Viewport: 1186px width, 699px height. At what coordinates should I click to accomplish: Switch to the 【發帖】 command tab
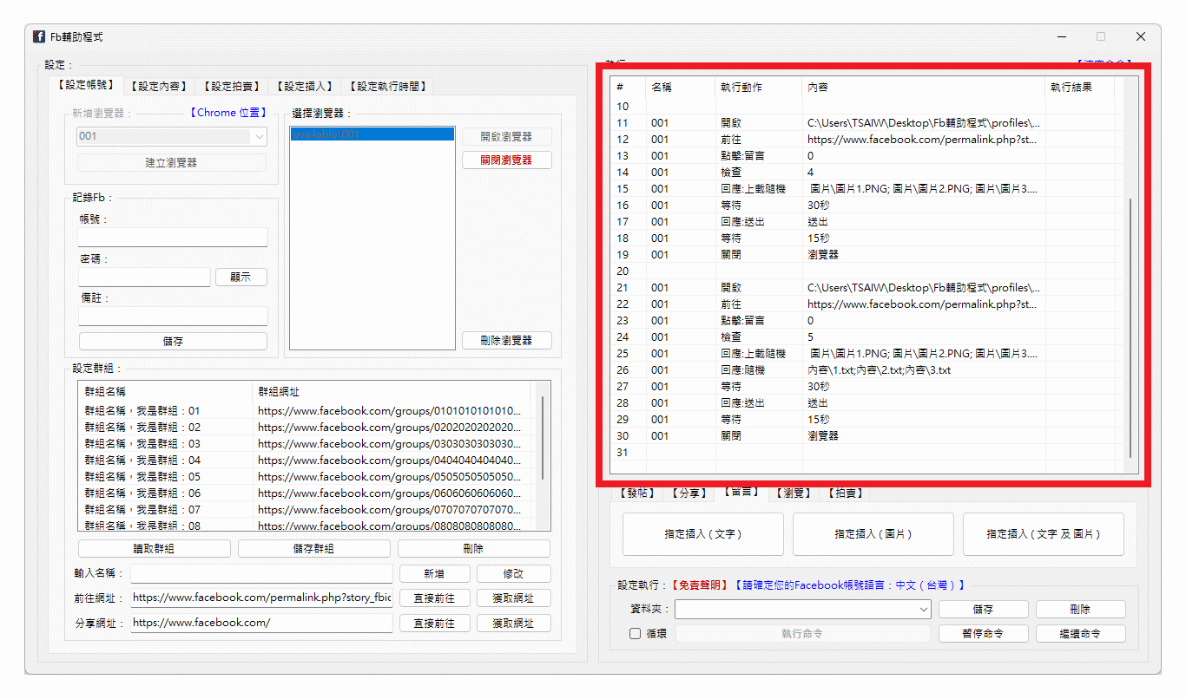point(639,493)
